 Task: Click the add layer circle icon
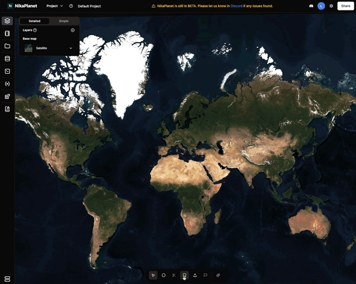pos(73,30)
